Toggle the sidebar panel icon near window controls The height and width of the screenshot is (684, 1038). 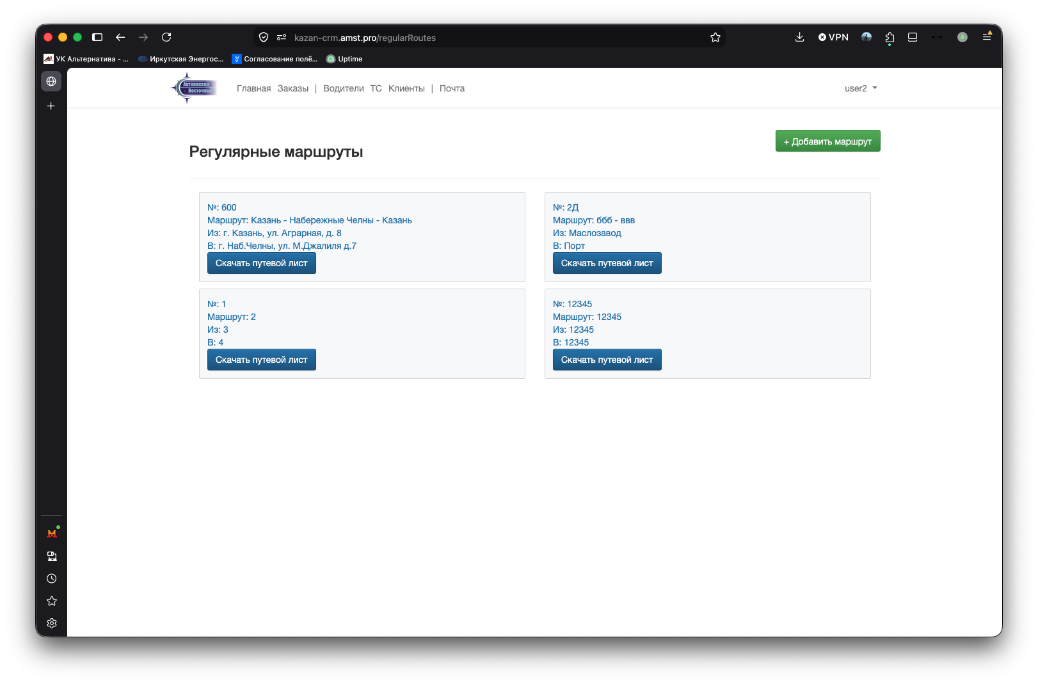coord(97,37)
